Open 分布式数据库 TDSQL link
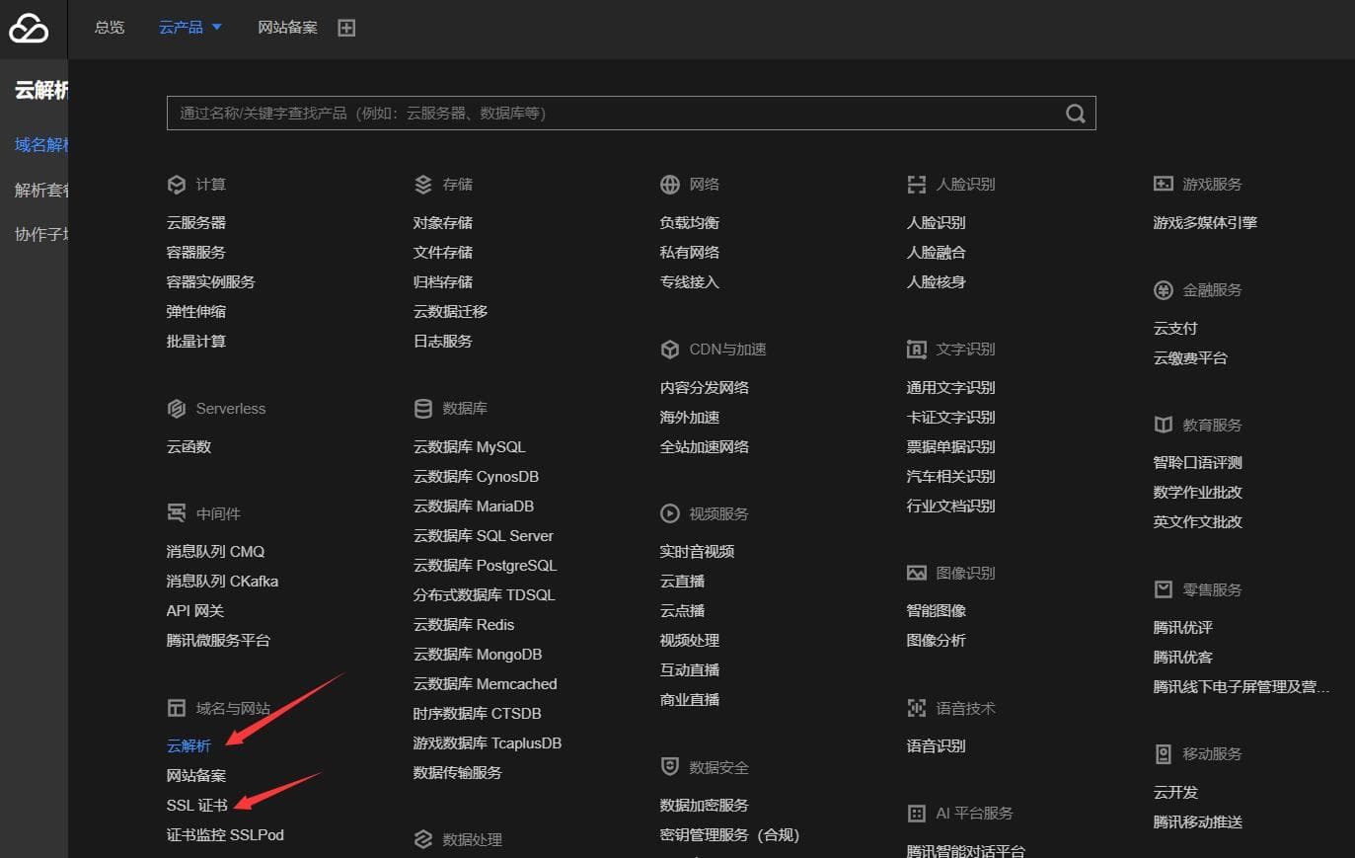1355x858 pixels. (485, 595)
